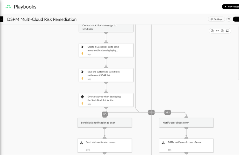Create a New Playbook
This screenshot has height=155, width=239.
coord(230,7)
